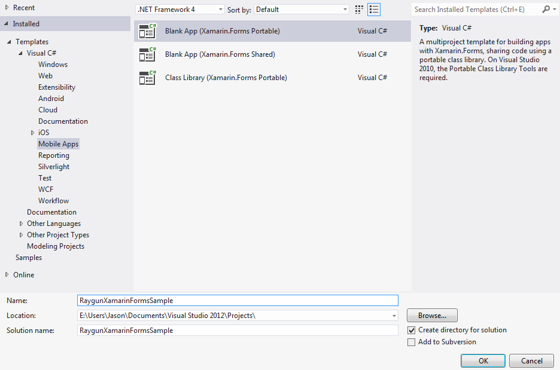This screenshot has width=560, height=370.
Task: Select Test template category
Action: click(x=45, y=178)
